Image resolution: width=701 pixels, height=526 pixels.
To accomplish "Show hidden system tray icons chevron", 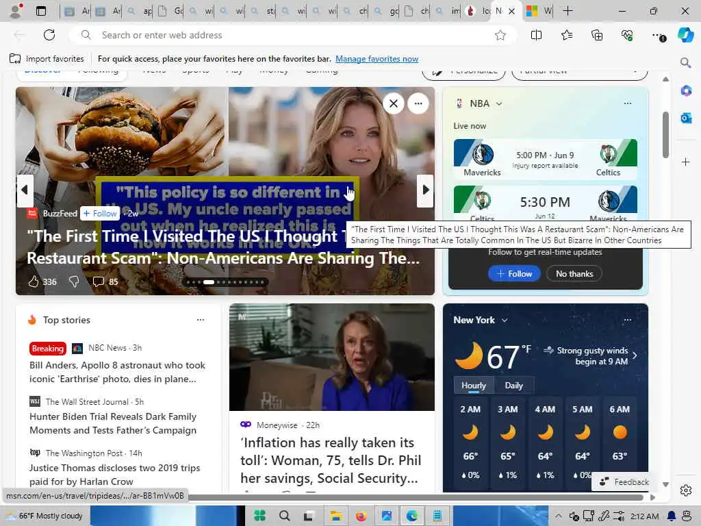I will [x=558, y=516].
